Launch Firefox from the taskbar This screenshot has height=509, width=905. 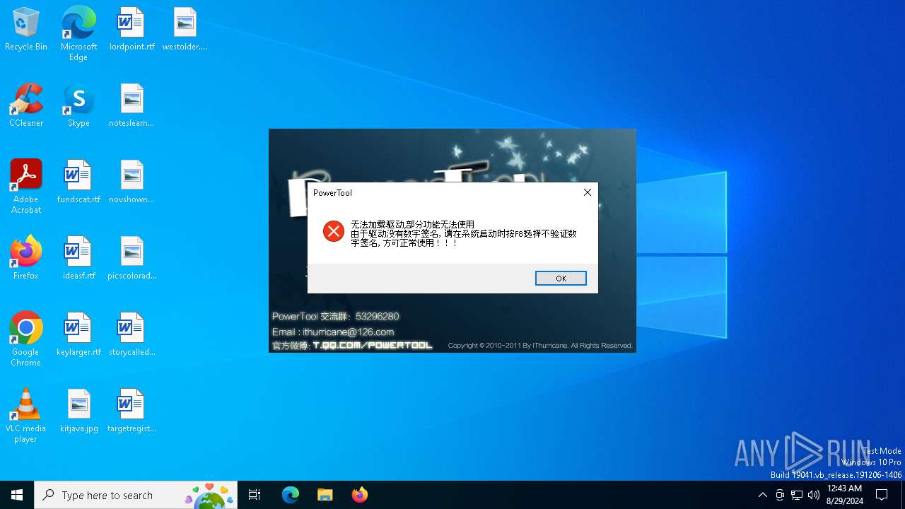pyautogui.click(x=359, y=495)
